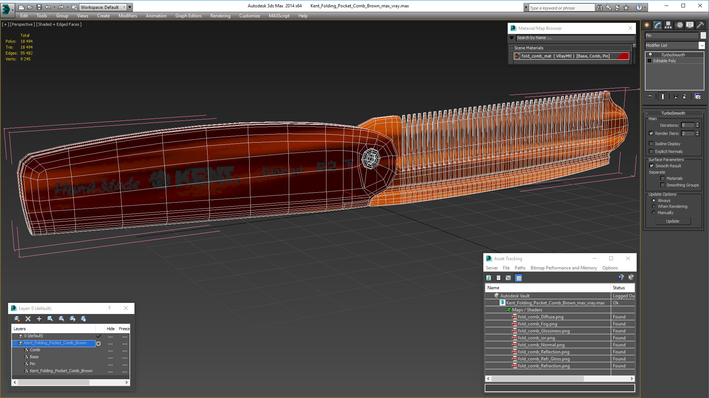This screenshot has width=709, height=398.
Task: Click the Perspective viewport label
Action: pyautogui.click(x=23, y=24)
